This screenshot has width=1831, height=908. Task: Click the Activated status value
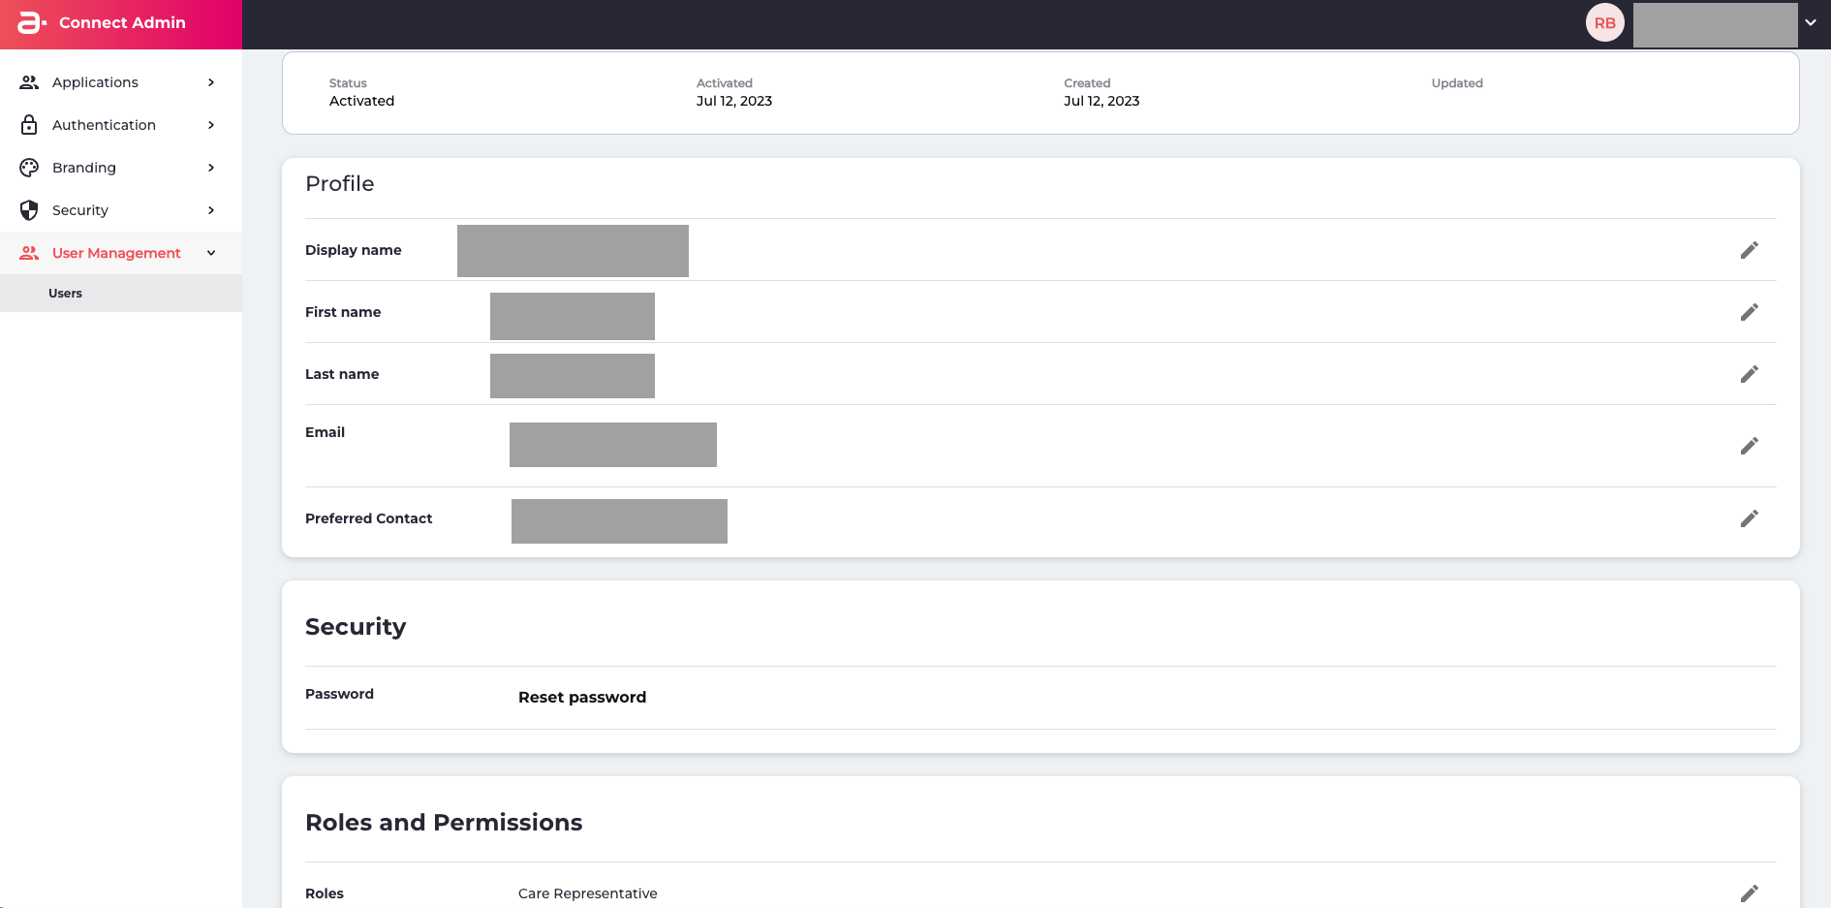pyautogui.click(x=361, y=101)
